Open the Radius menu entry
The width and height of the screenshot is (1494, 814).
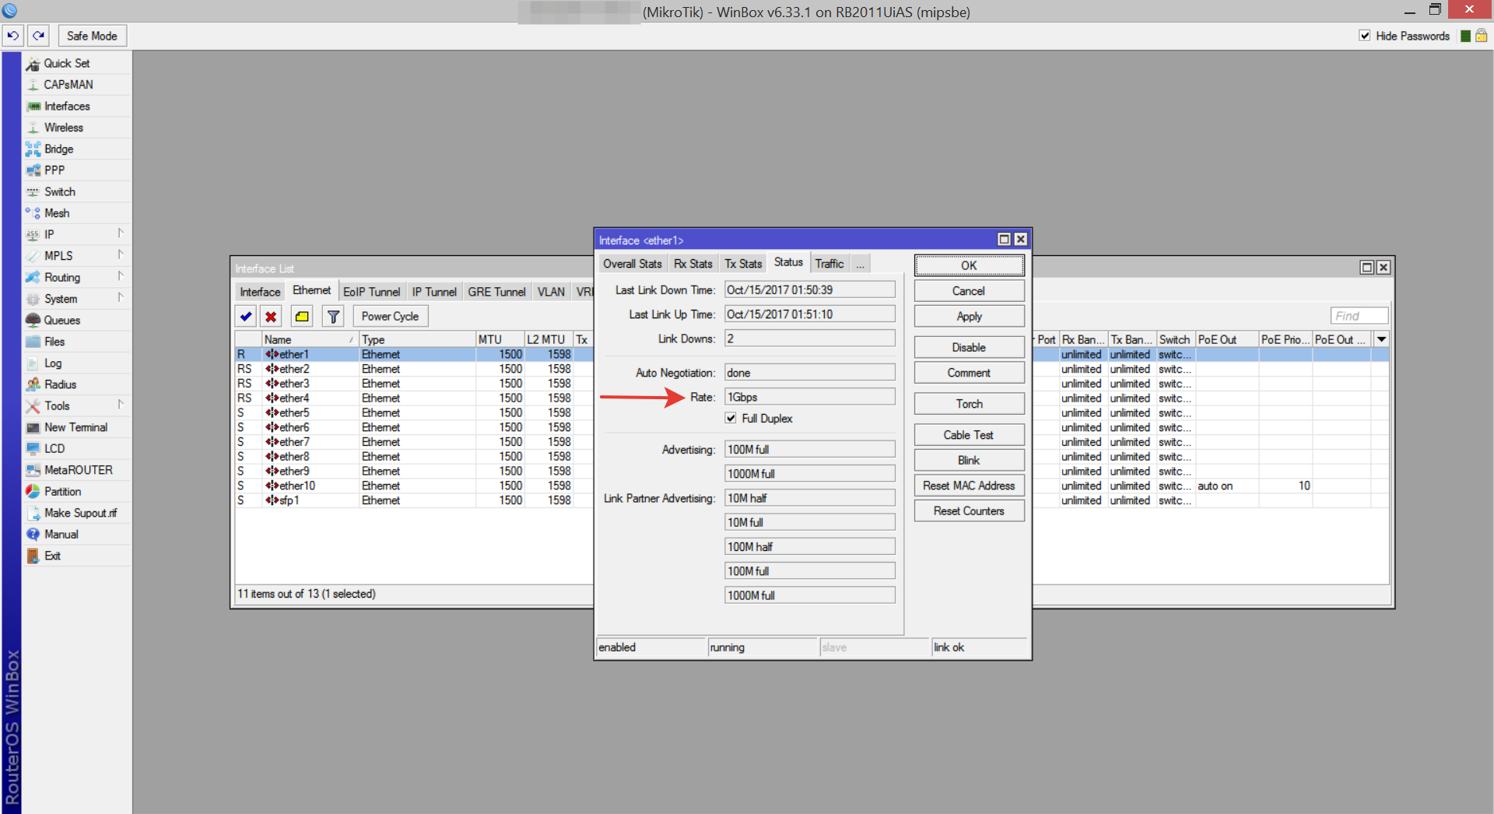[61, 384]
